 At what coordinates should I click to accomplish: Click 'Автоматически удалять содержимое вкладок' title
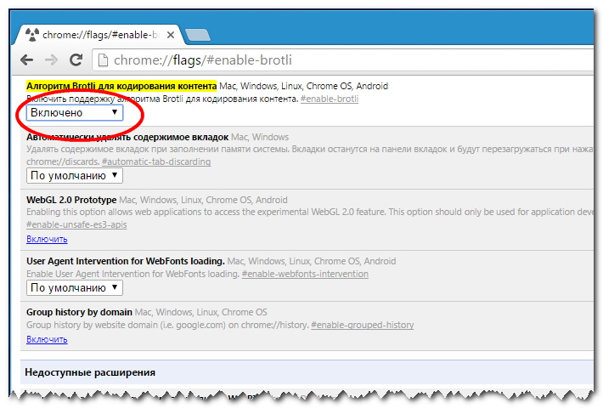pyautogui.click(x=127, y=137)
